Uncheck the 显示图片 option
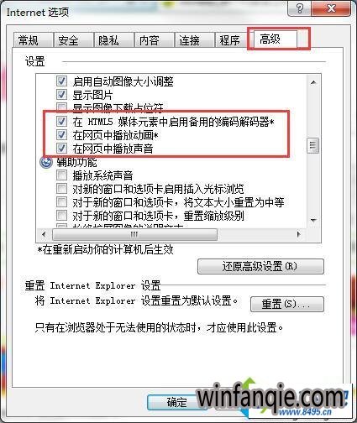This screenshot has width=357, height=423. [61, 95]
